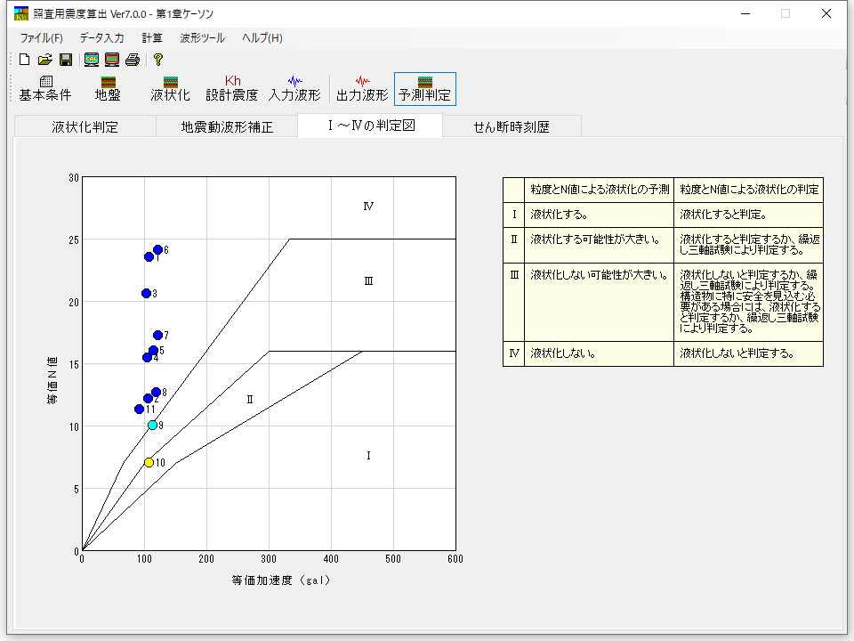This screenshot has width=854, height=641.
Task: Click the blue data point labeled 8
Action: [157, 392]
